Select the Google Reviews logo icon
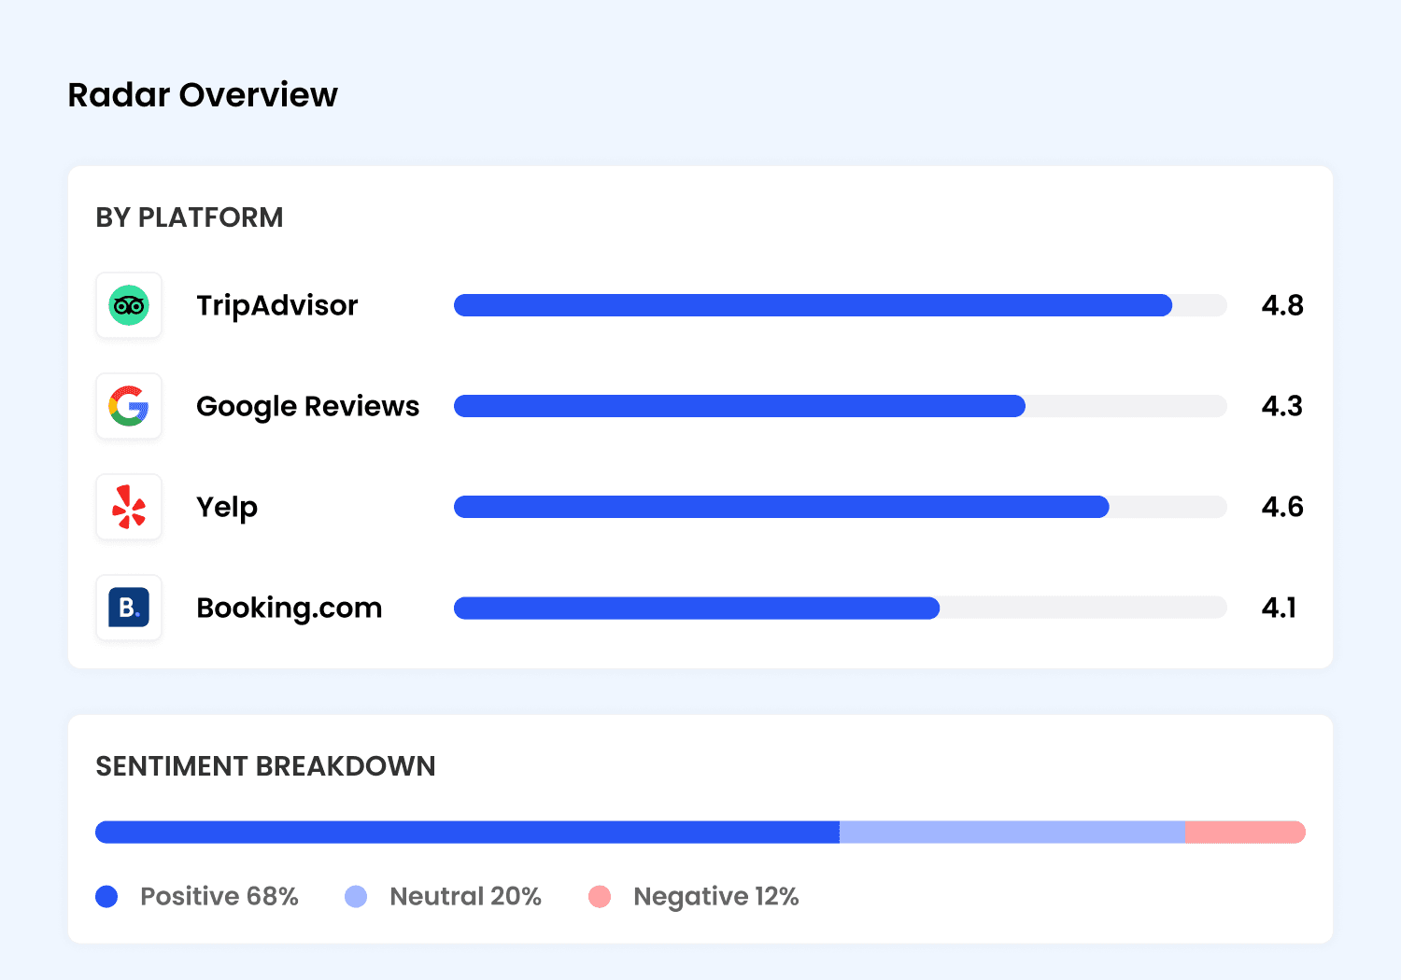 (x=129, y=406)
